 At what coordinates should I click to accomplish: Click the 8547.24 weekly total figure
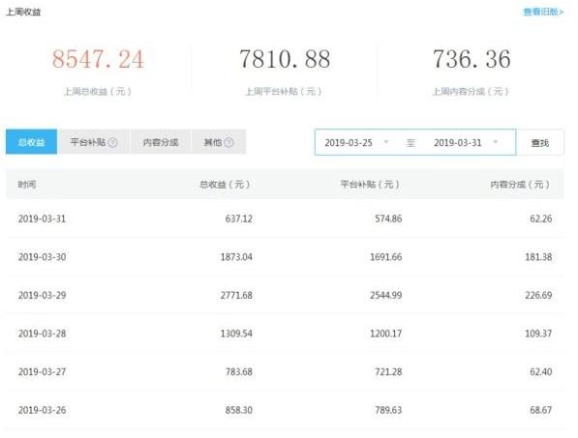[x=98, y=59]
